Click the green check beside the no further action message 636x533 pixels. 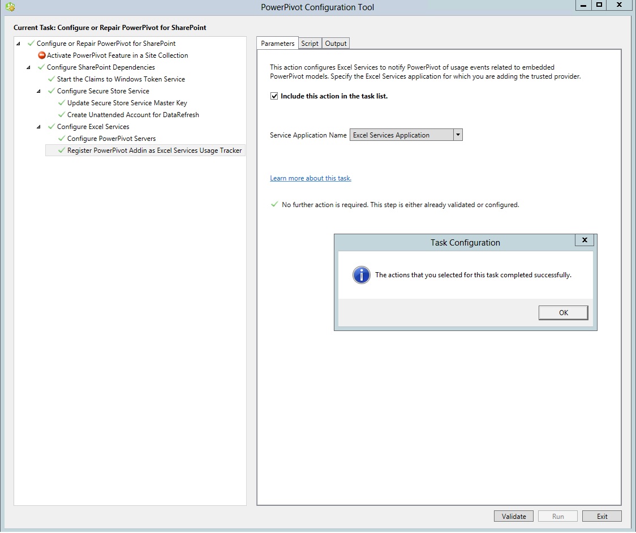(x=275, y=204)
